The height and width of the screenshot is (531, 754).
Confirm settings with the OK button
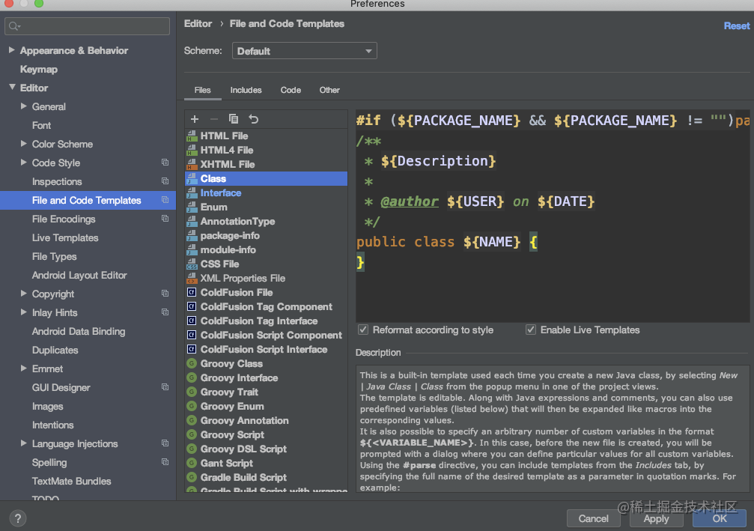pyautogui.click(x=718, y=518)
